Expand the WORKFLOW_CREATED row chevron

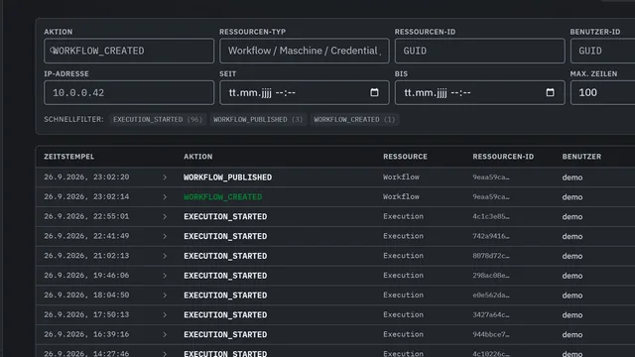tap(165, 197)
